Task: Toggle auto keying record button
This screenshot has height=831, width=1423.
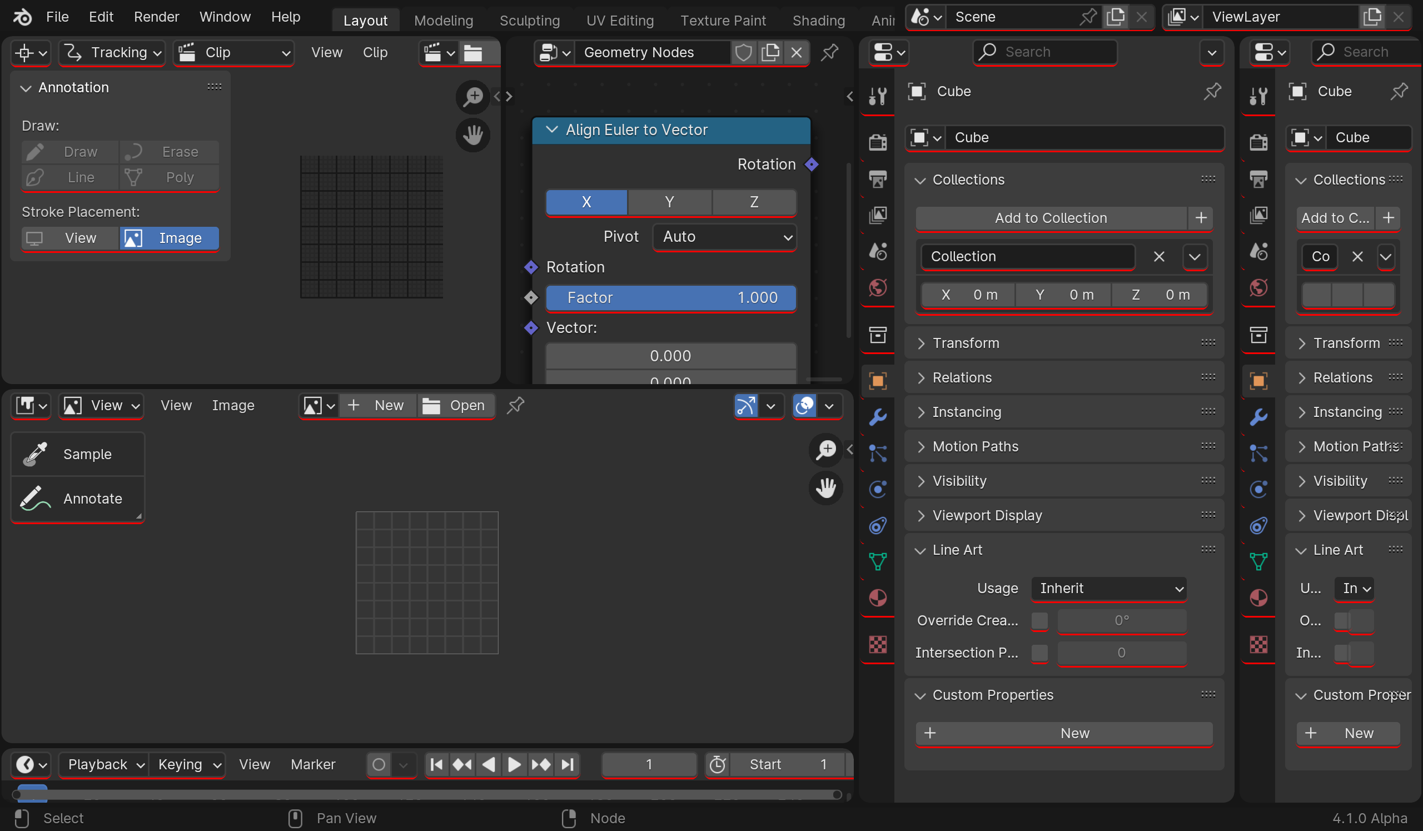Action: [x=379, y=765]
